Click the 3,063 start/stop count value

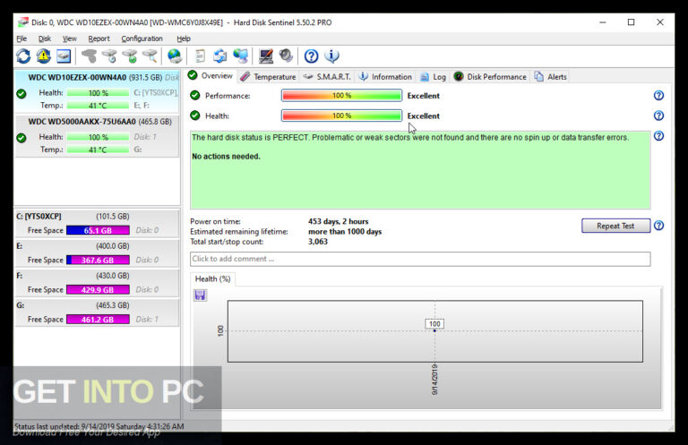(318, 242)
